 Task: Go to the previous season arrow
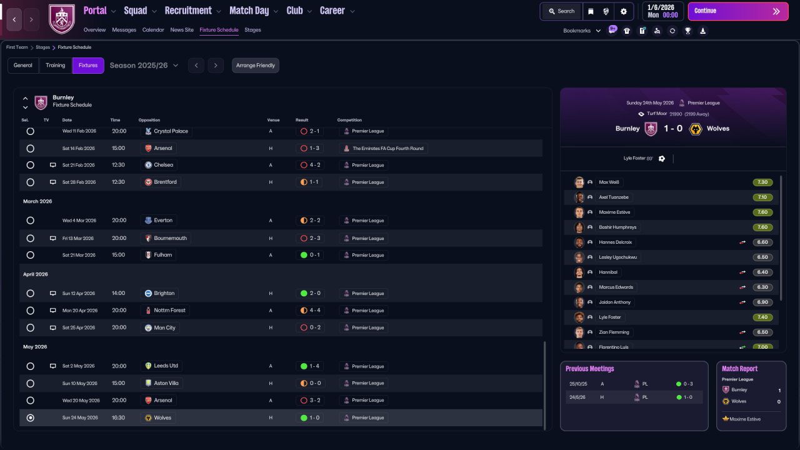coord(196,66)
